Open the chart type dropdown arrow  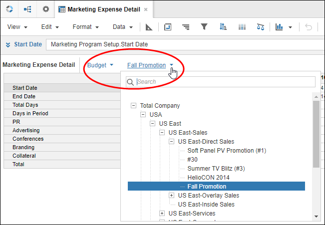click(x=290, y=27)
